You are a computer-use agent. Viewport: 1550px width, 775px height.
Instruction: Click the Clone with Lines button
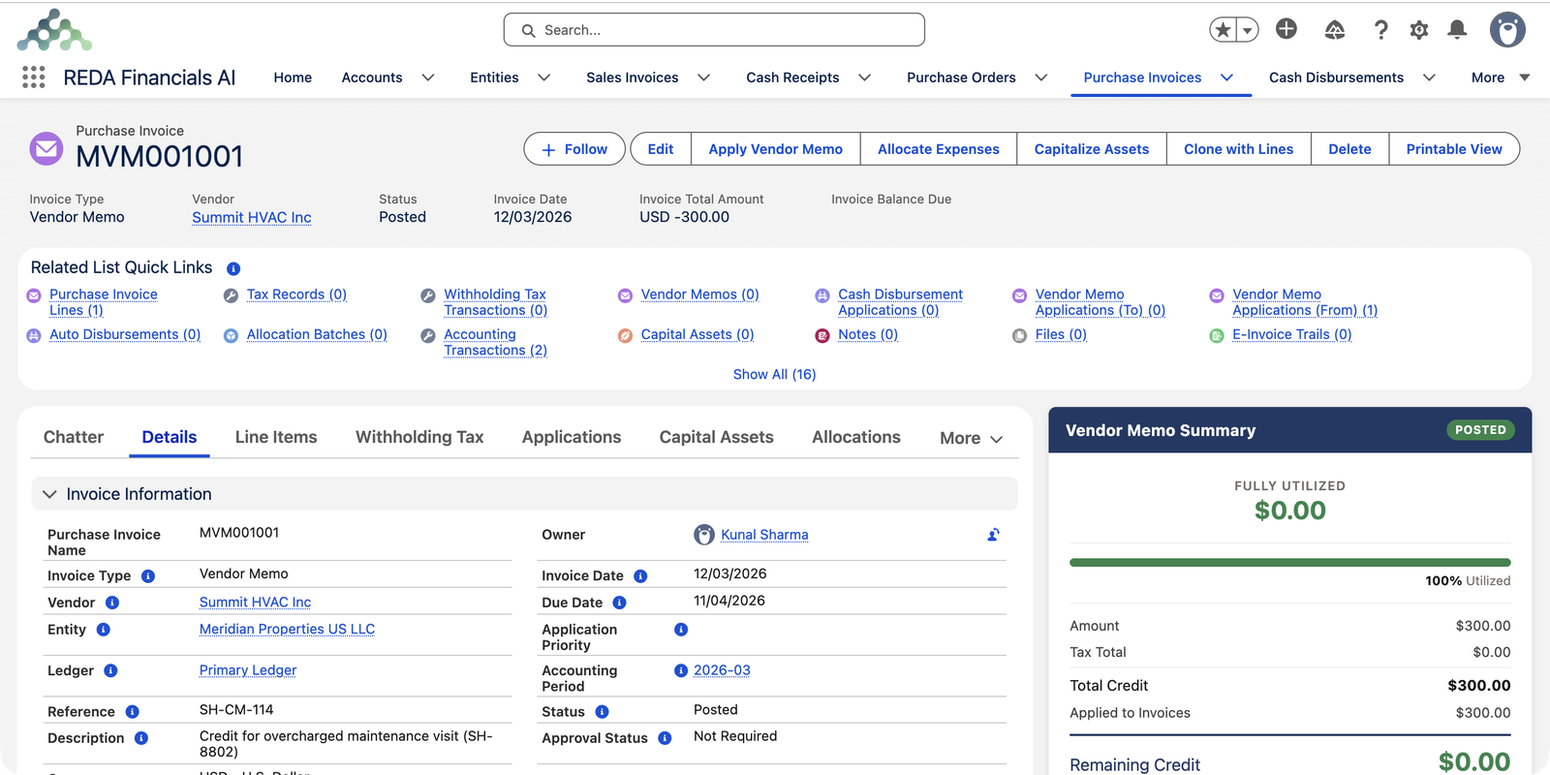click(1238, 149)
